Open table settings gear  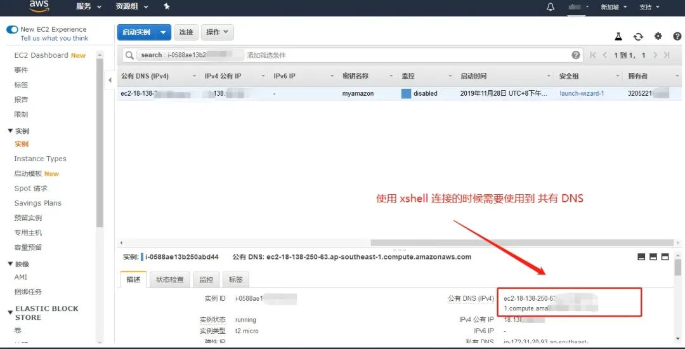(x=658, y=36)
